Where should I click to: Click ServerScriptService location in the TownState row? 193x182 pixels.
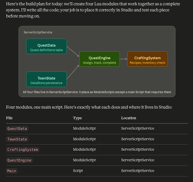click(x=138, y=139)
